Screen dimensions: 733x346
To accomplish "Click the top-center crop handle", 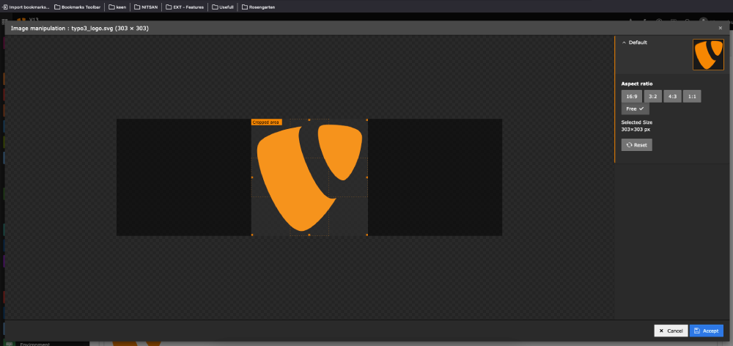I will (x=309, y=120).
